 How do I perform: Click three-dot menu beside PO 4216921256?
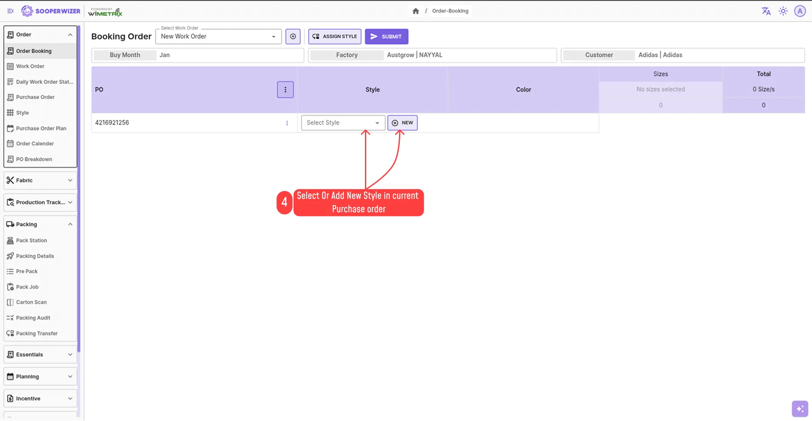click(x=288, y=123)
